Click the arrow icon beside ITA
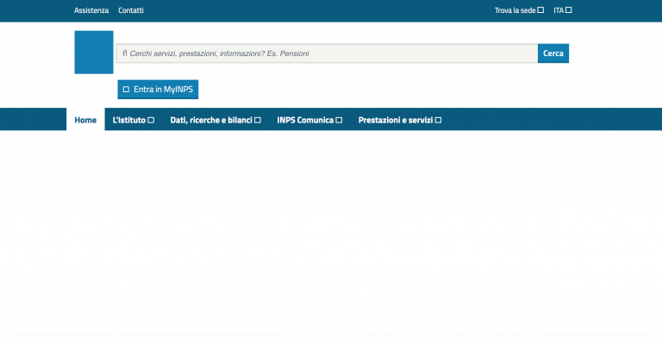Viewport: 662px width, 337px height. point(569,10)
